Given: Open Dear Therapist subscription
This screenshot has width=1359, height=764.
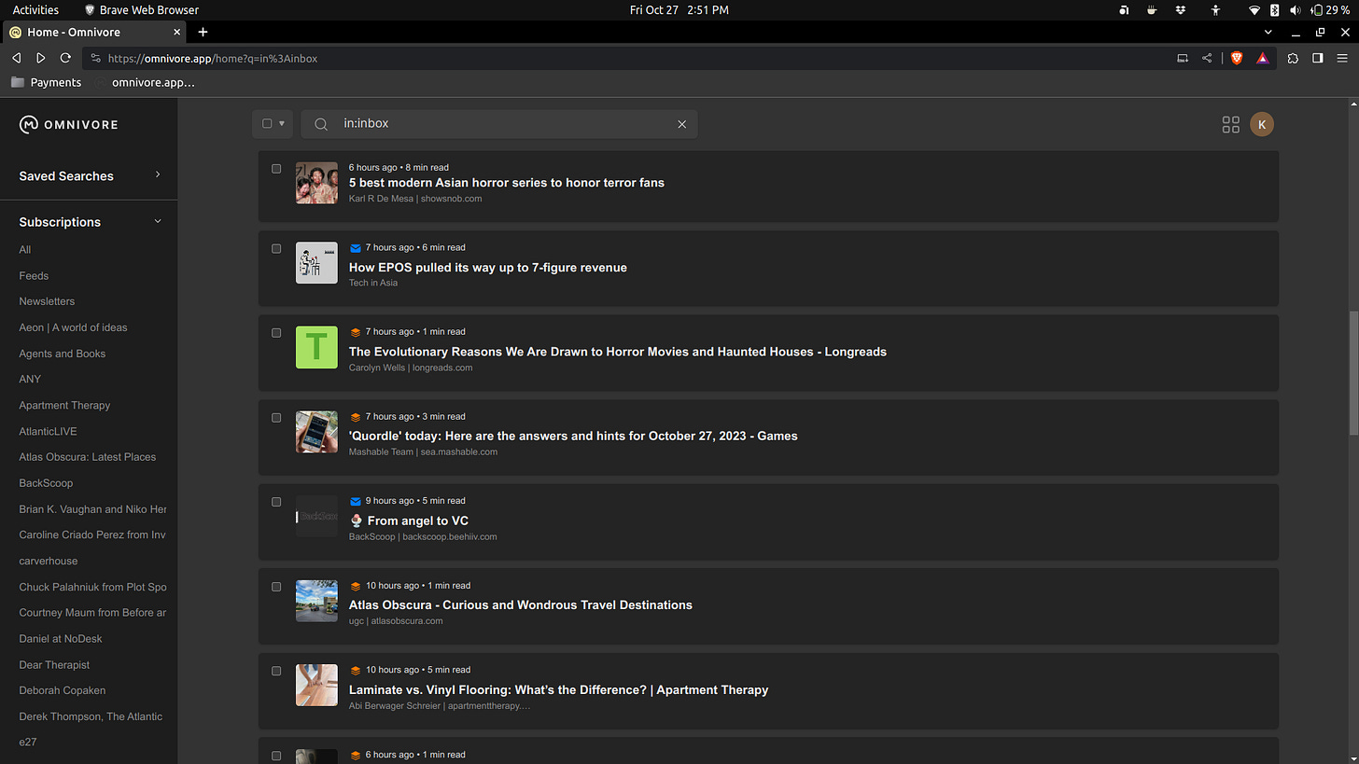Looking at the screenshot, I should pos(54,664).
